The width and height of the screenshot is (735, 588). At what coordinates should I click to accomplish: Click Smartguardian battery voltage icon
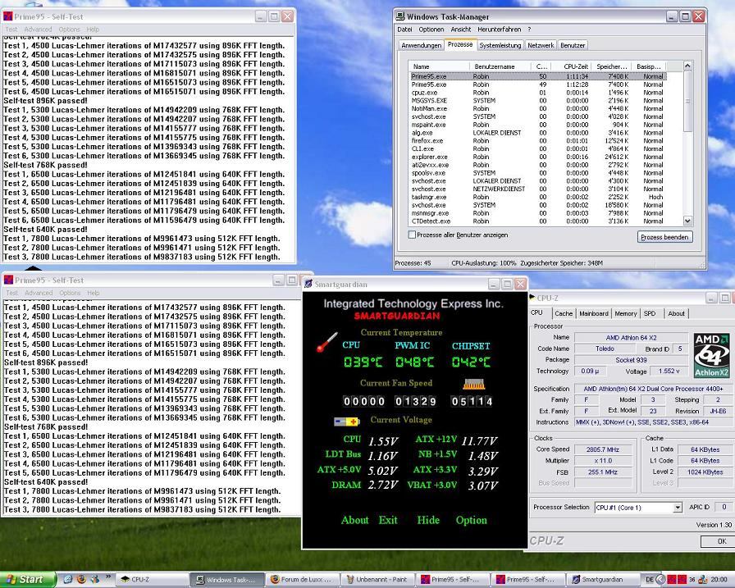[x=346, y=422]
